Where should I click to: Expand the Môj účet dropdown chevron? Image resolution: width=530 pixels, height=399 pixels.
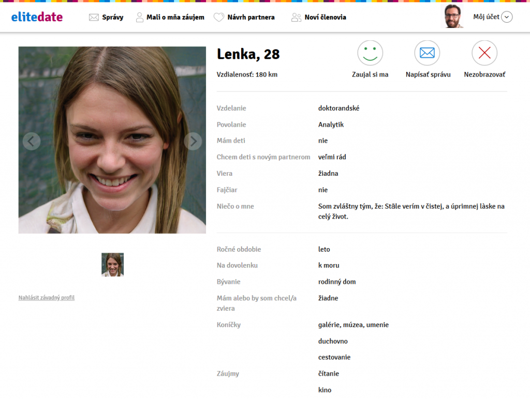(507, 17)
